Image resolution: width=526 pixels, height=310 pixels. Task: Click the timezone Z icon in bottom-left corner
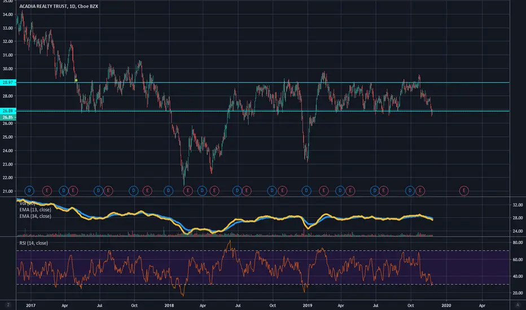(8, 305)
